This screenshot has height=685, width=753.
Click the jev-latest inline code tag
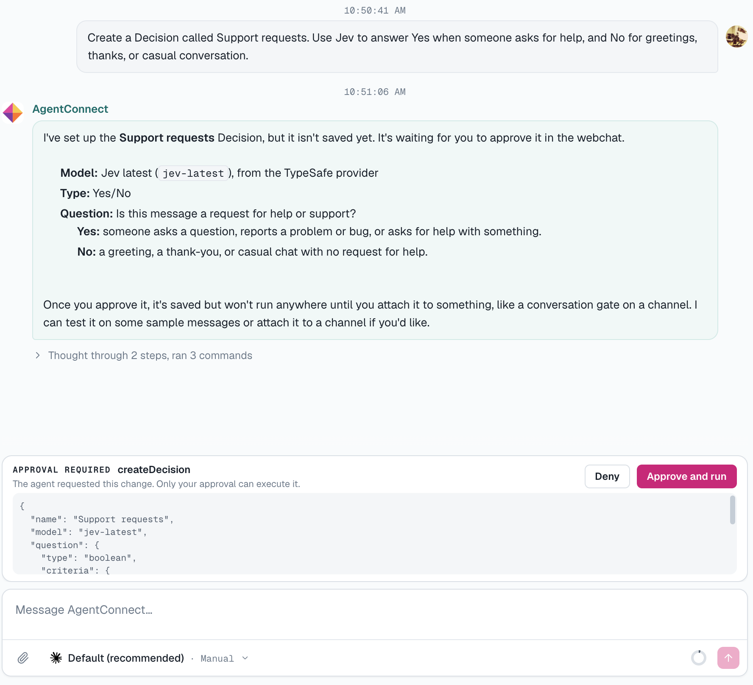coord(193,173)
